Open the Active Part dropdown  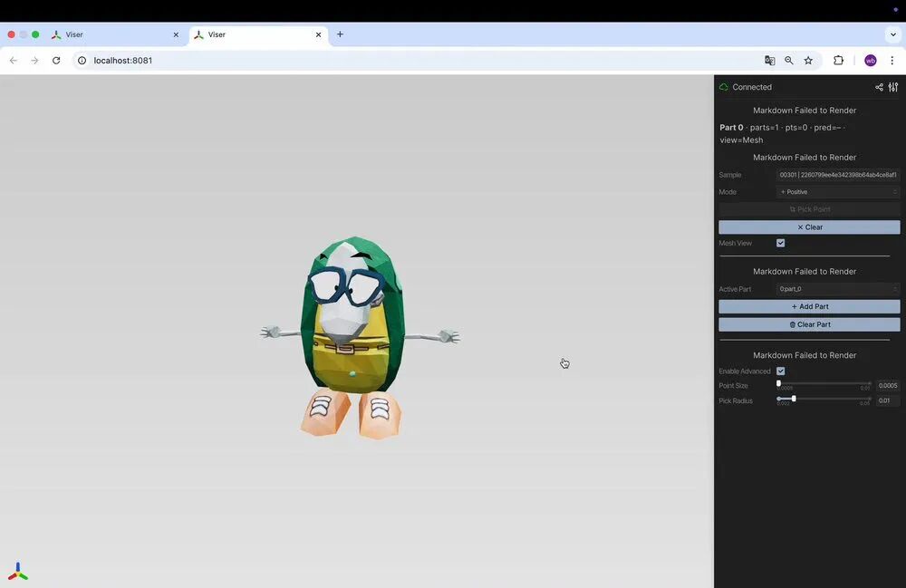point(838,289)
